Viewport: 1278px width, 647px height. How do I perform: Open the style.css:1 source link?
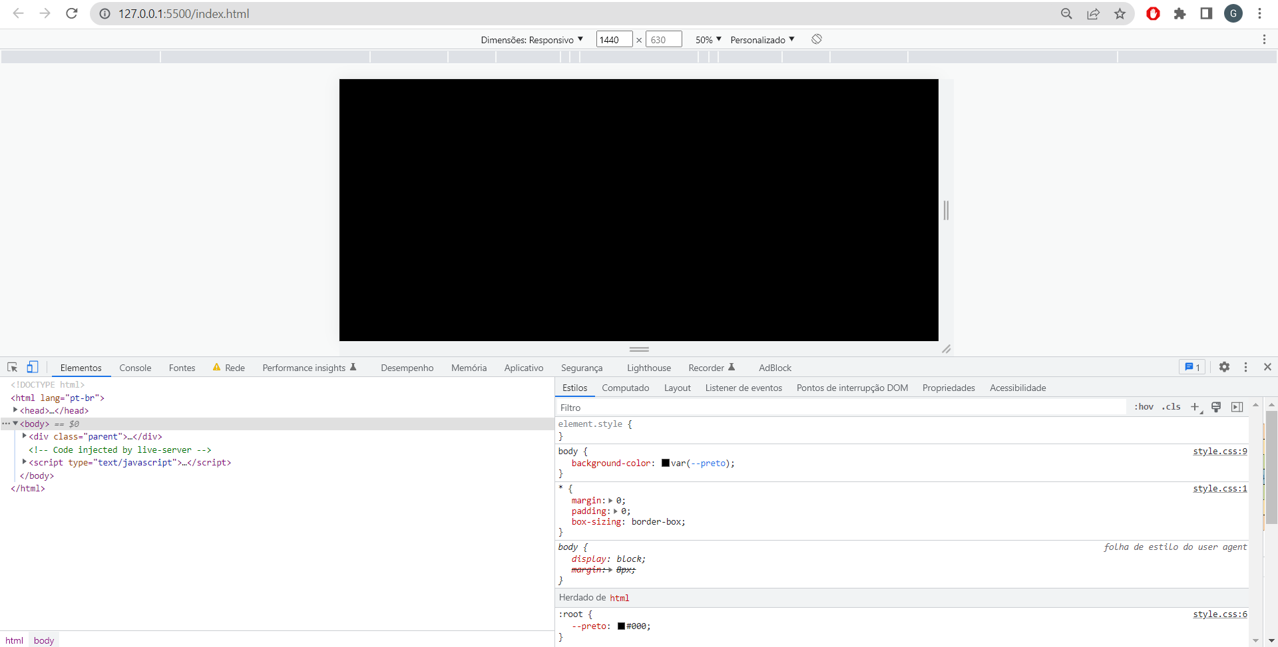tap(1219, 488)
